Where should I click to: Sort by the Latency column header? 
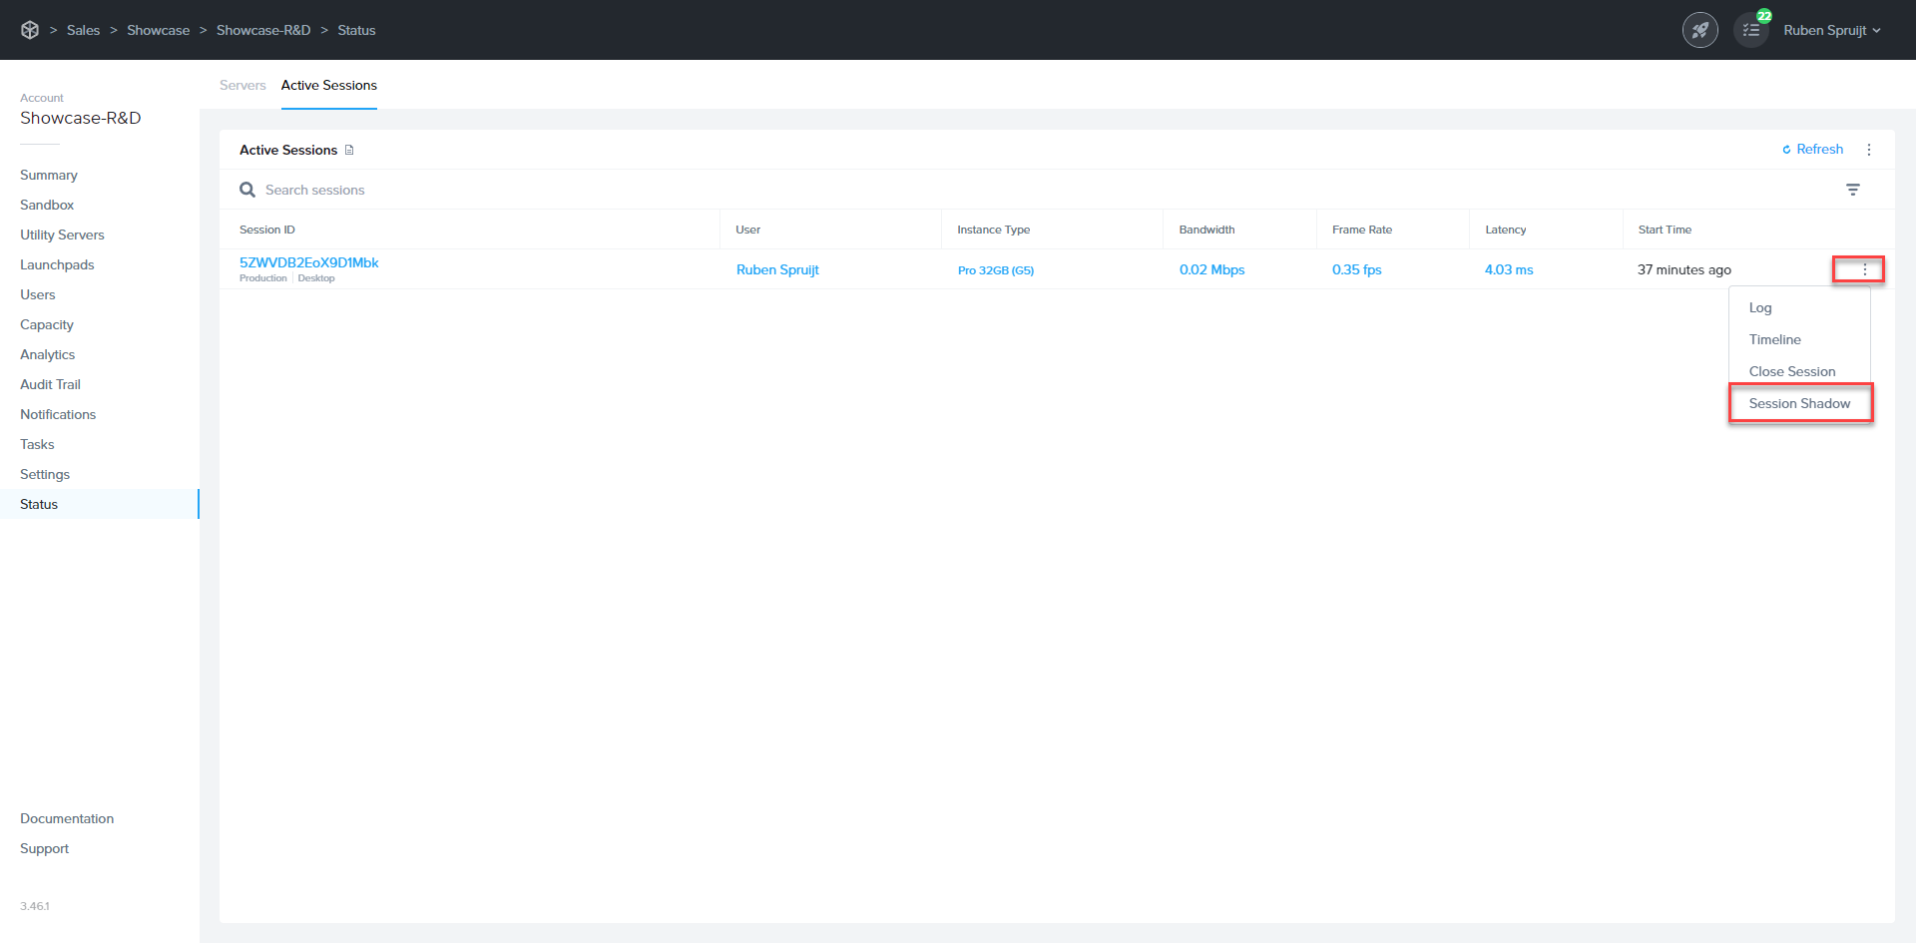click(1505, 230)
